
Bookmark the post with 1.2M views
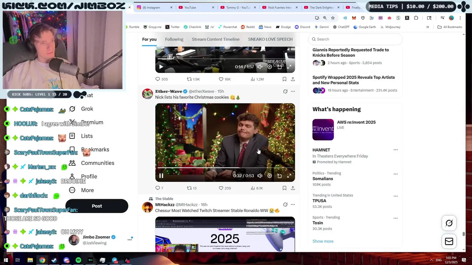(284, 79)
